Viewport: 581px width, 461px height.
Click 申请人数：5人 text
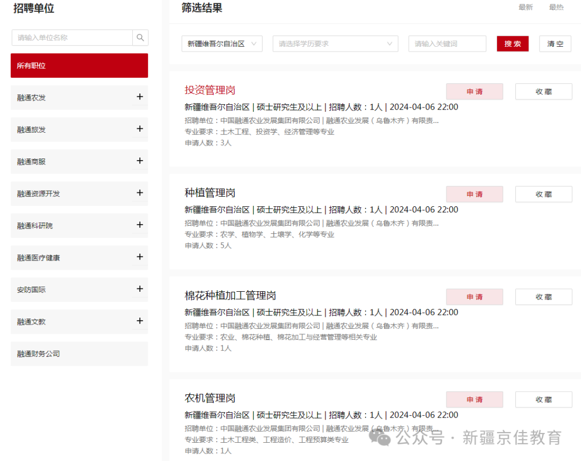(x=208, y=246)
